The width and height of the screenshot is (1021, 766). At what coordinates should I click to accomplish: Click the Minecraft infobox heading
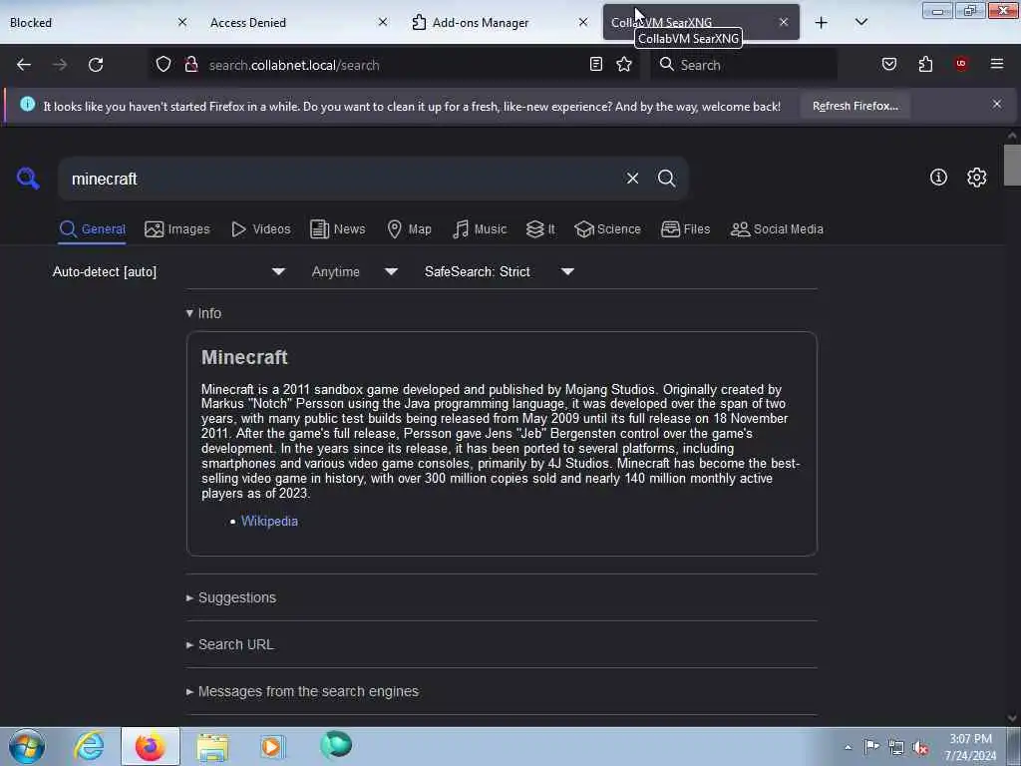(244, 357)
